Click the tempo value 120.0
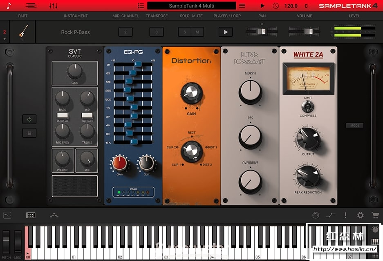The height and width of the screenshot is (261, 383). point(291,6)
